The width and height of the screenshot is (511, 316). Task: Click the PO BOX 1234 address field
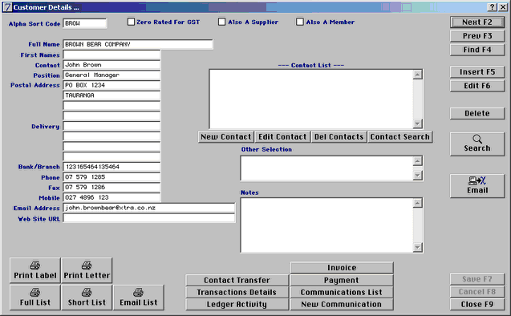pyautogui.click(x=112, y=85)
